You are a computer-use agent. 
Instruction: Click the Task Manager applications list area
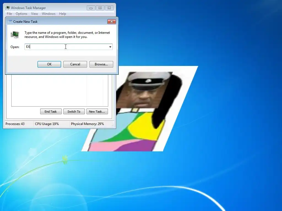point(60,90)
